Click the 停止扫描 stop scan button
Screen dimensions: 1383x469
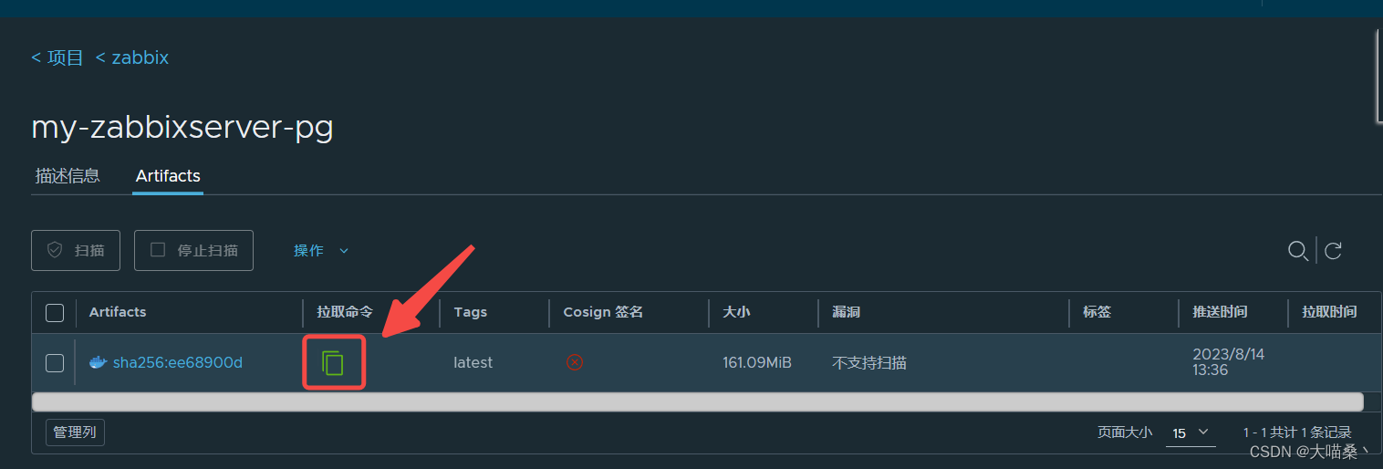point(193,250)
